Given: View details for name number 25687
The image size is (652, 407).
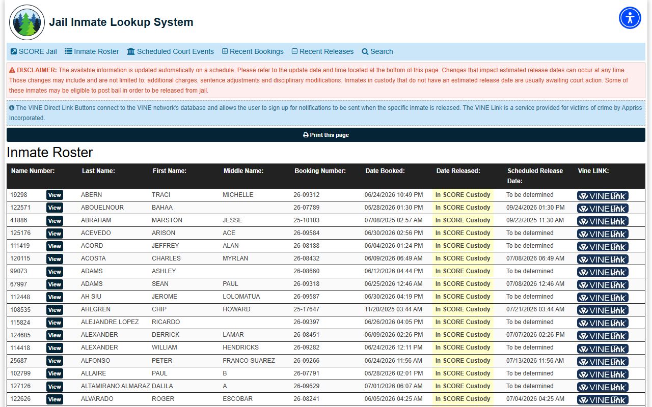Looking at the screenshot, I should click(55, 361).
